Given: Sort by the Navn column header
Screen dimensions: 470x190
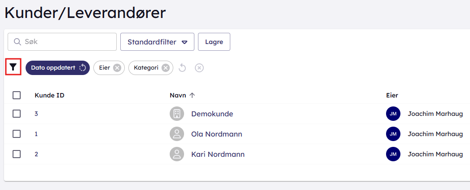Looking at the screenshot, I should [178, 95].
